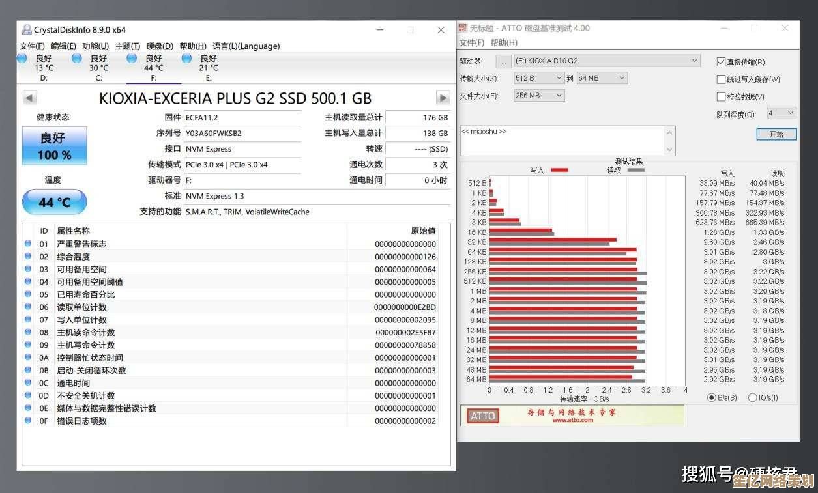
Task: Click status dot of attribute 05 已用寿命百分比
Action: coord(28,294)
